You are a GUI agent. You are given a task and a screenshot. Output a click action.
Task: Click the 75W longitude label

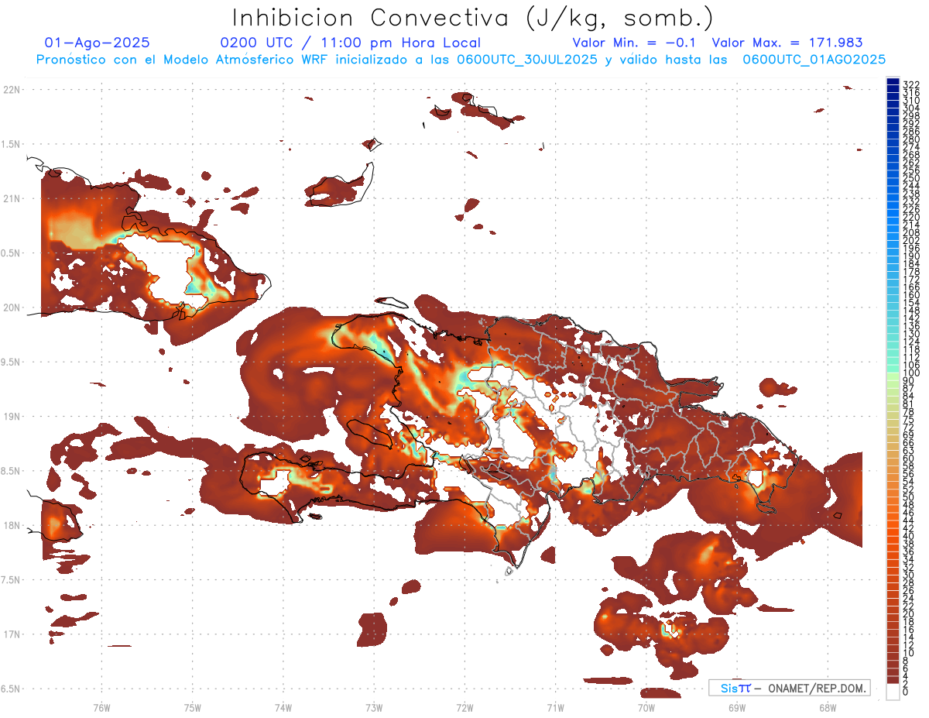click(192, 706)
